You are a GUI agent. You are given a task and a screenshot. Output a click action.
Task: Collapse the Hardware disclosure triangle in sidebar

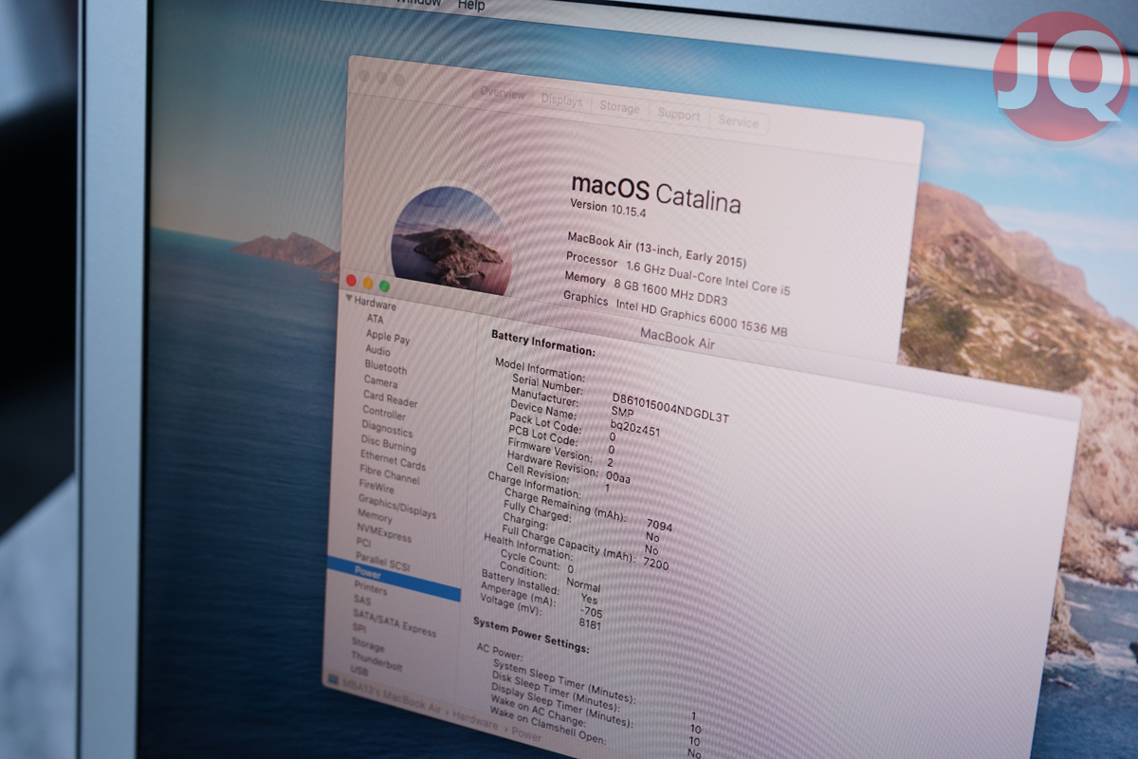[x=349, y=299]
